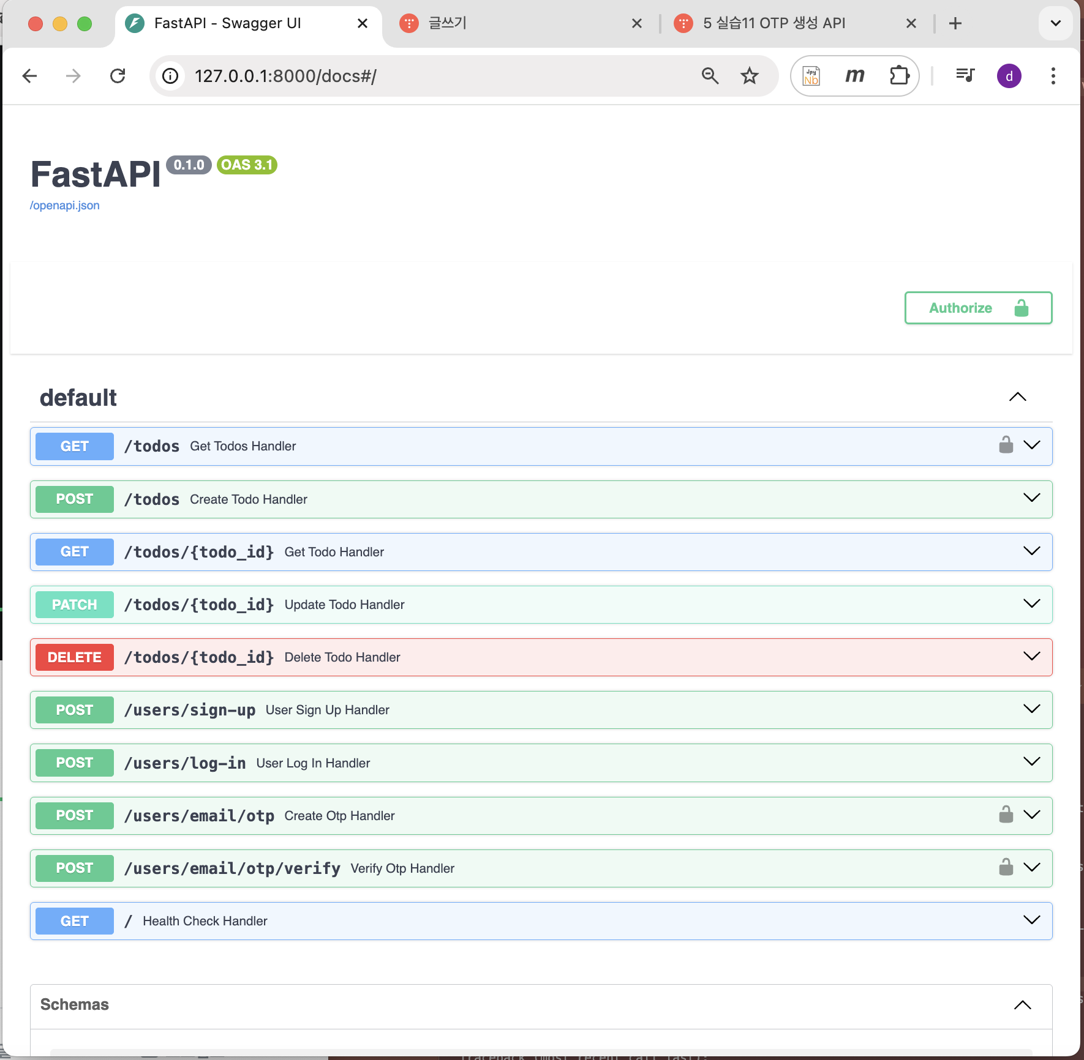This screenshot has height=1060, width=1084.
Task: Expand POST /users/log-in chevron
Action: point(1032,761)
